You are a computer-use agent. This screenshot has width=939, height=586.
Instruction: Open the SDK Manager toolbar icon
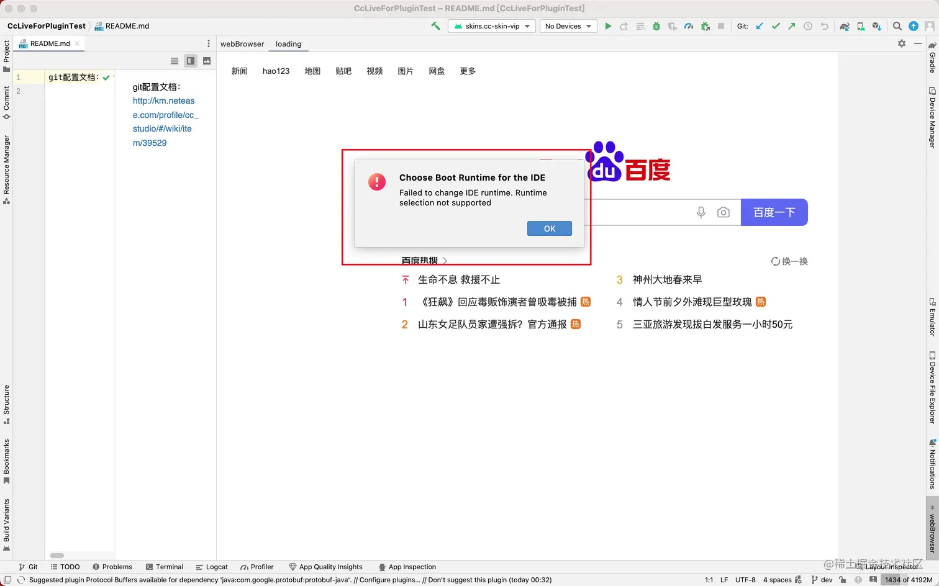tap(877, 26)
